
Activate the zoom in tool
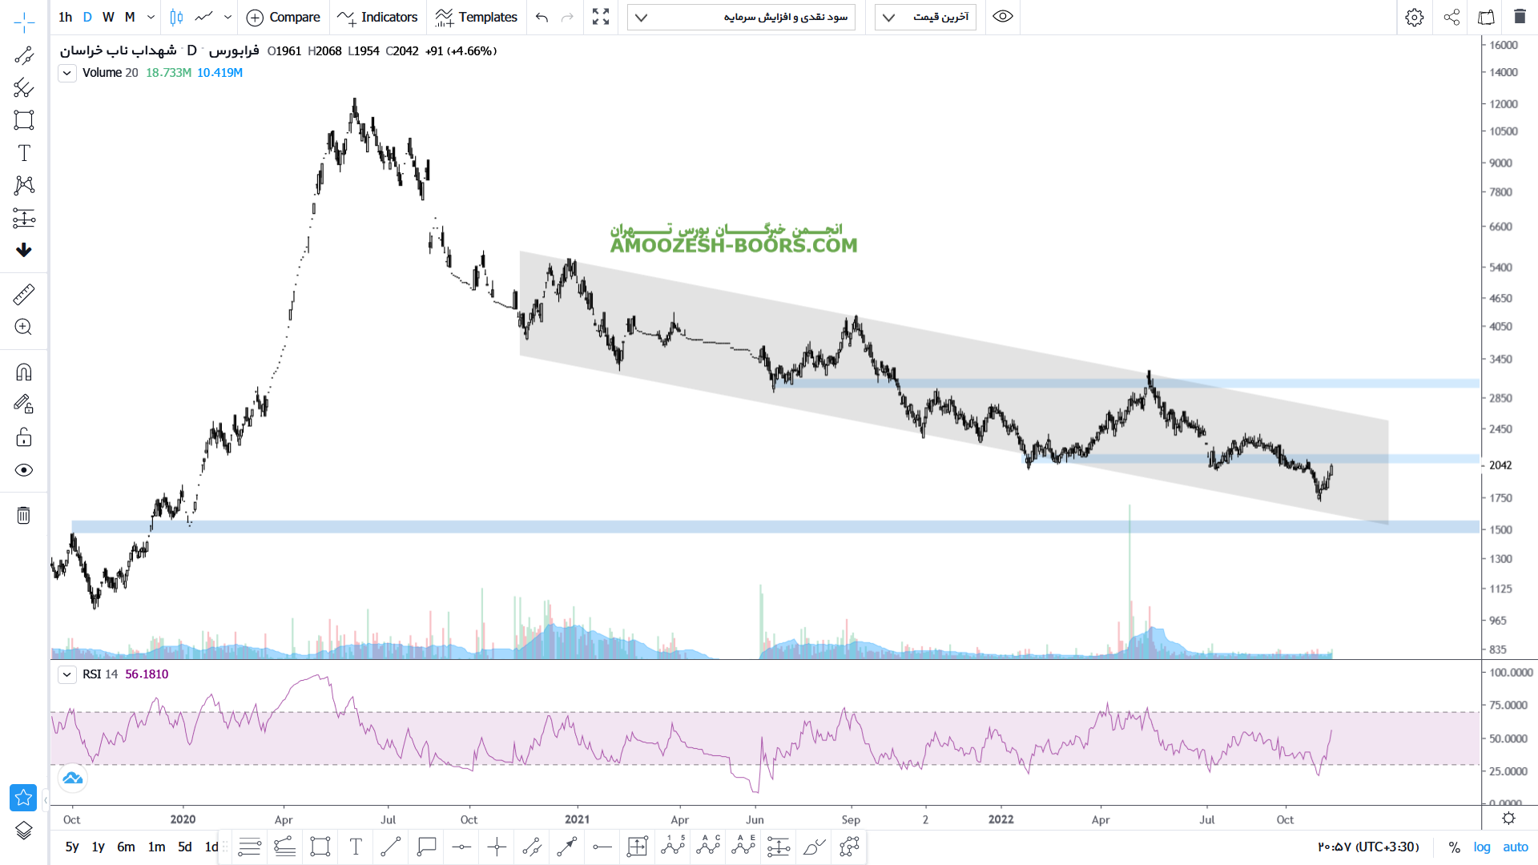coord(24,327)
